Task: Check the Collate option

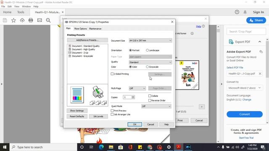Action: (x=150, y=96)
